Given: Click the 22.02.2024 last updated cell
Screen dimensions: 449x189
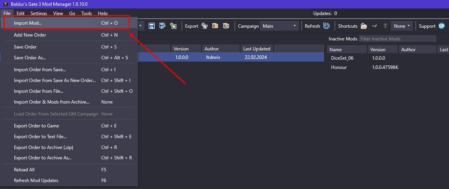Looking at the screenshot, I should (x=256, y=57).
